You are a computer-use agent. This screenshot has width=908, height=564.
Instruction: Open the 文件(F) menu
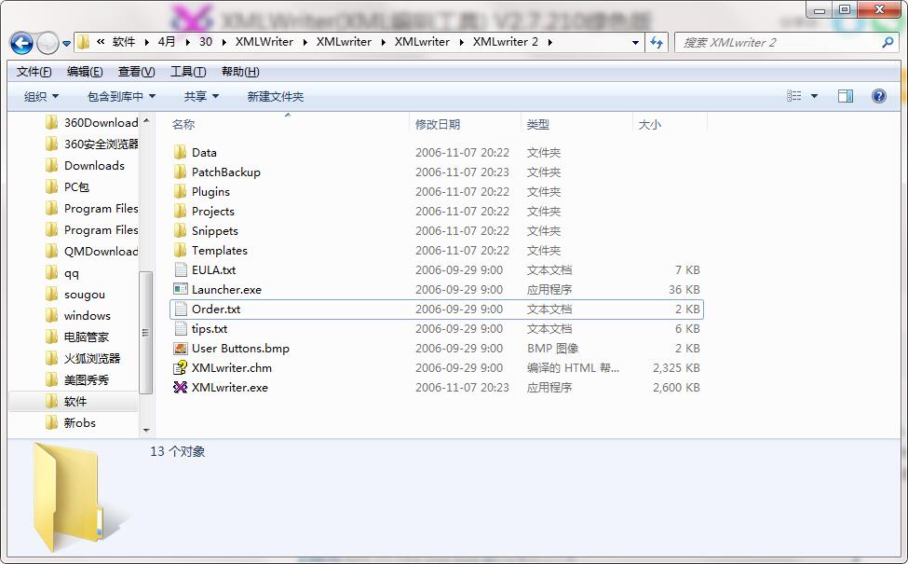[34, 72]
